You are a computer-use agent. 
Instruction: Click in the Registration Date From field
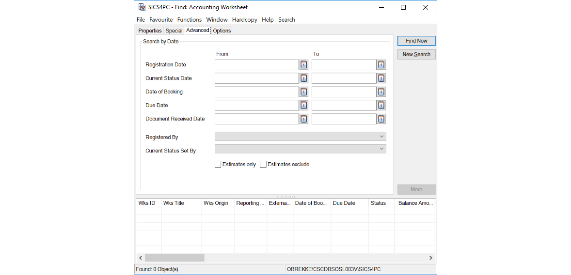pos(257,65)
